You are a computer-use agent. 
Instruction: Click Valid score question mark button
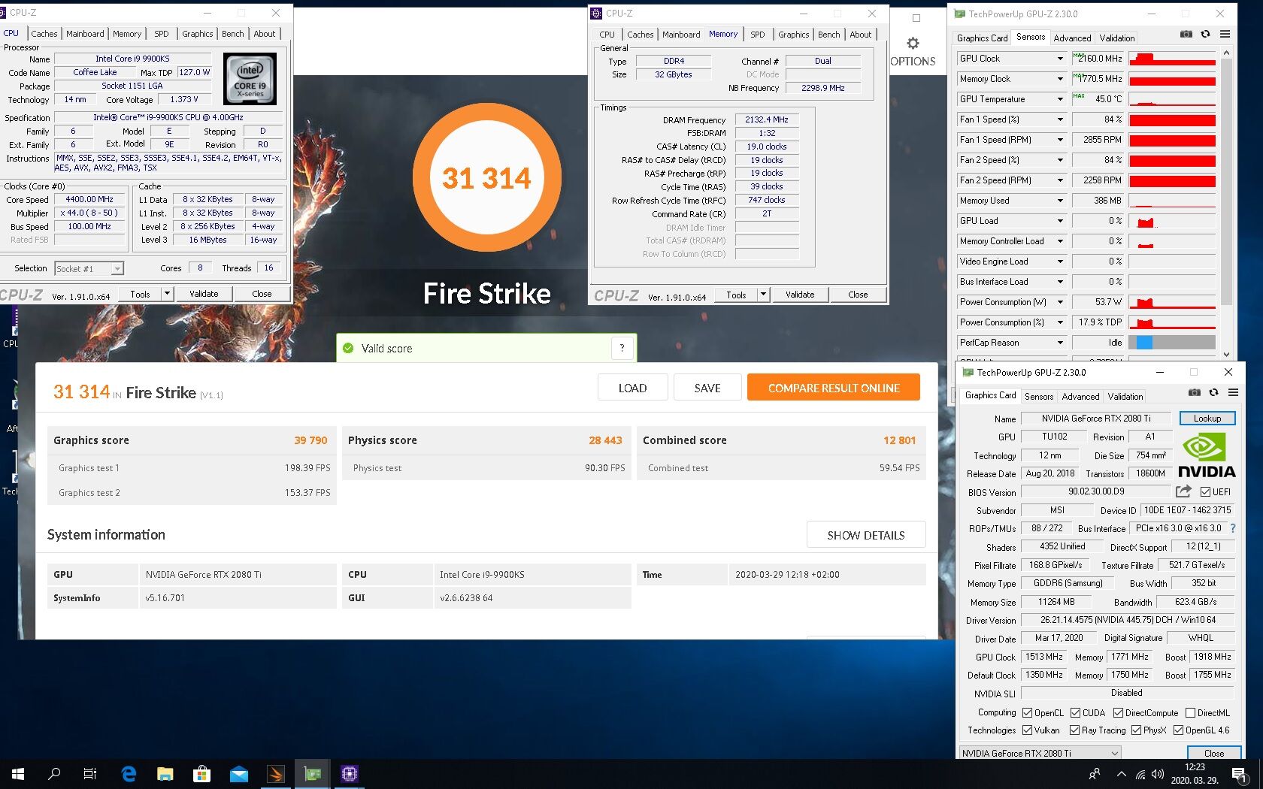tap(622, 348)
